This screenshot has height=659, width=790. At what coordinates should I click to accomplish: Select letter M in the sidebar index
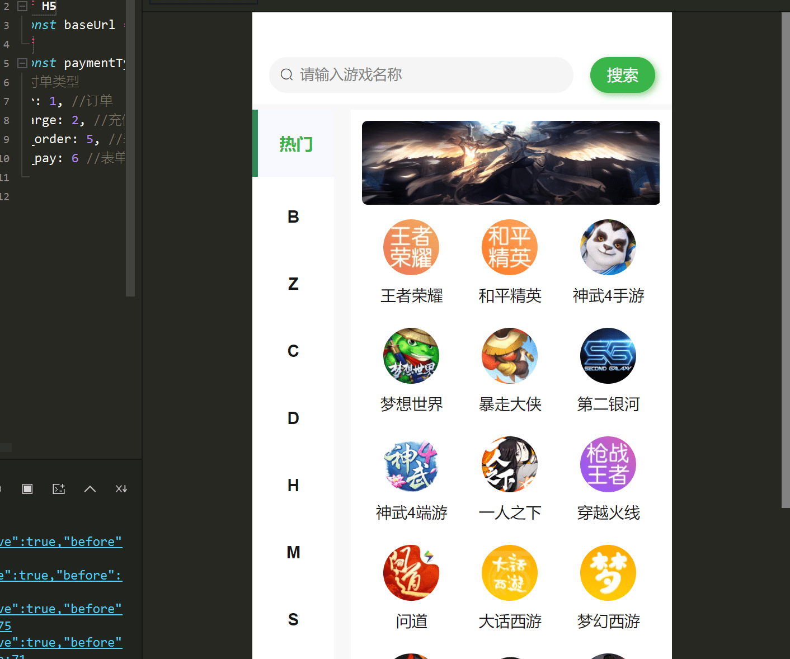[x=293, y=552]
